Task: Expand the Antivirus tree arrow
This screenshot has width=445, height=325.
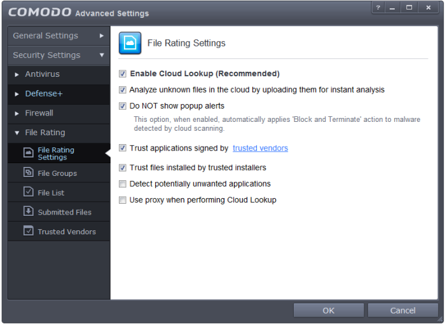Action: point(17,74)
